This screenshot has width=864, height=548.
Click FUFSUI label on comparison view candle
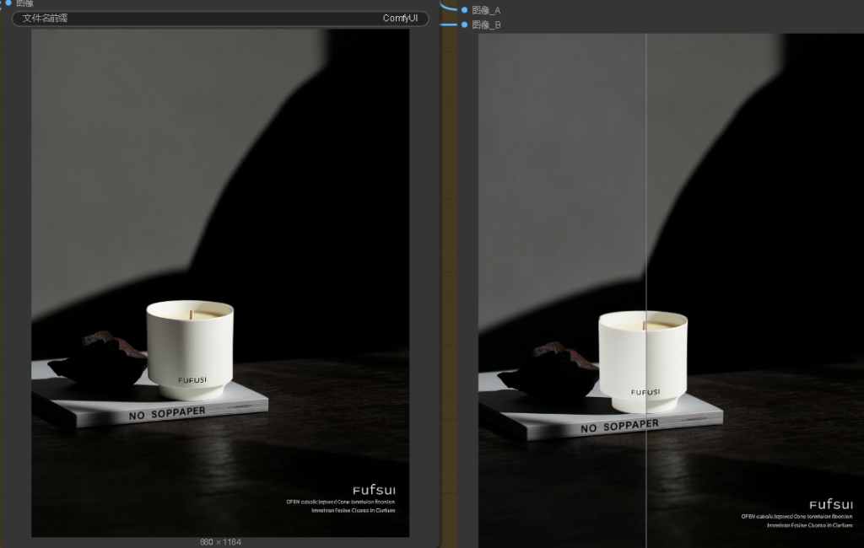click(x=645, y=392)
